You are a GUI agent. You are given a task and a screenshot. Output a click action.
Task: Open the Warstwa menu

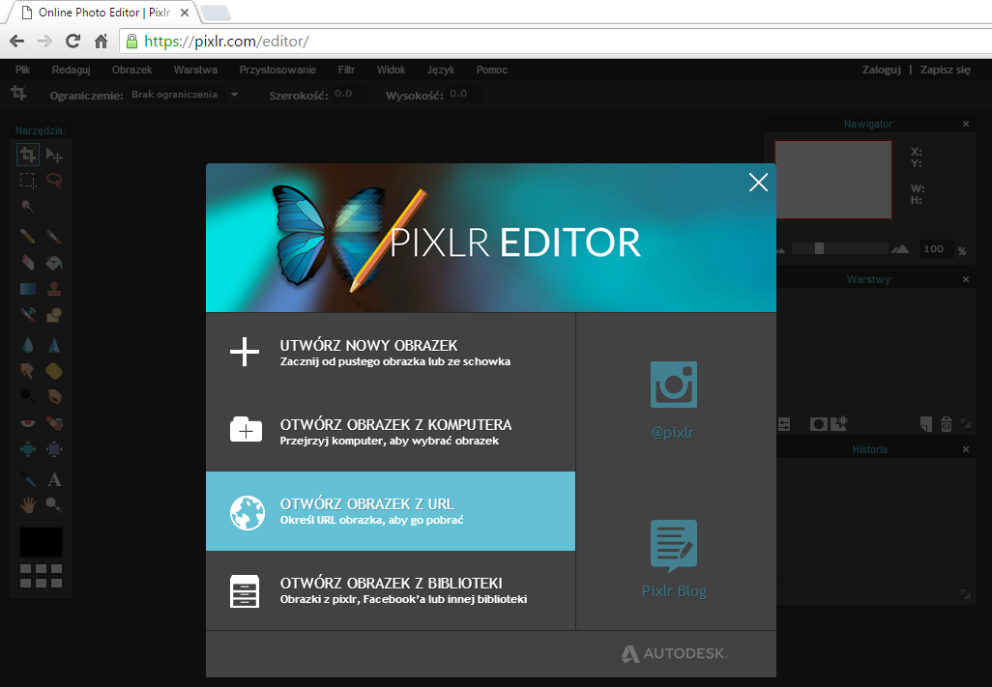195,70
